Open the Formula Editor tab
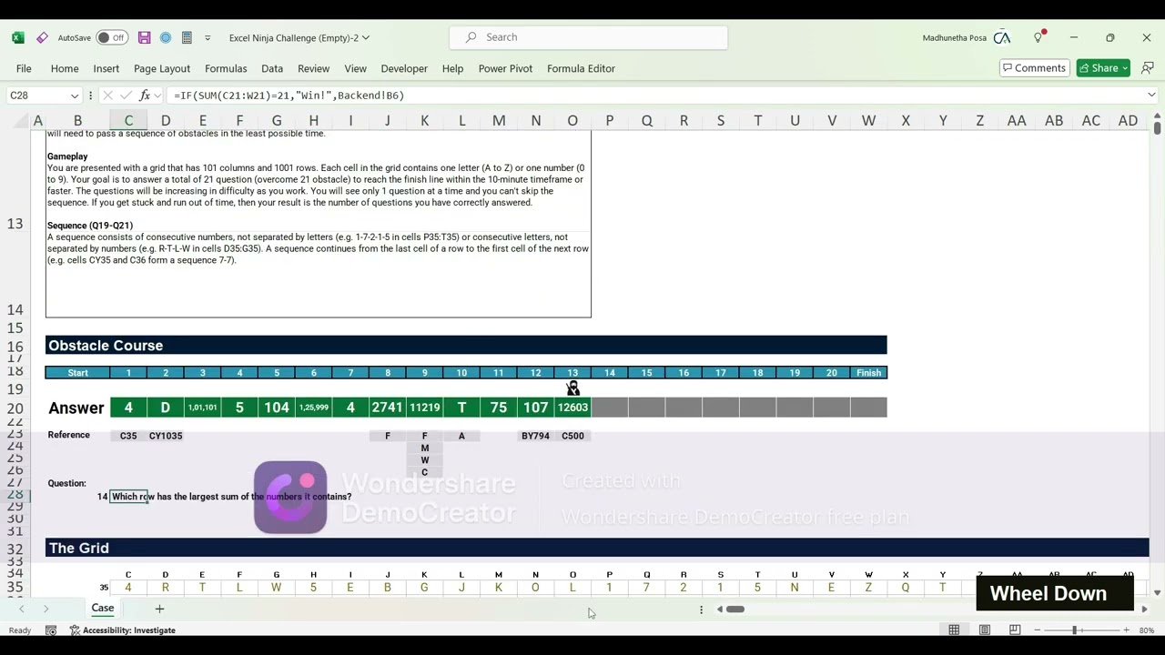The width and height of the screenshot is (1165, 655). click(581, 68)
